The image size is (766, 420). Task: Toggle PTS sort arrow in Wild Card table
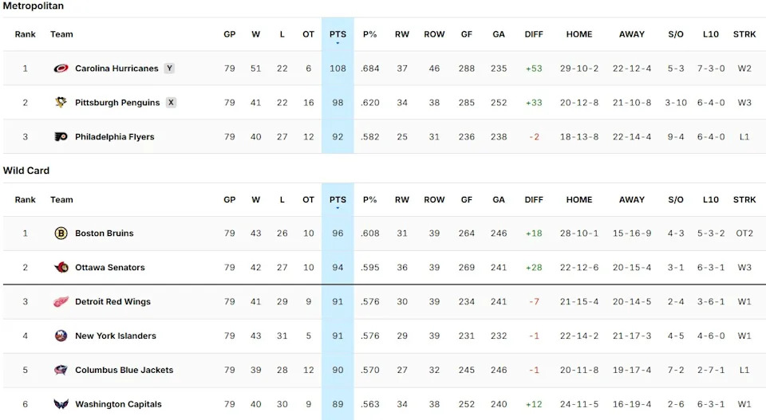point(338,208)
